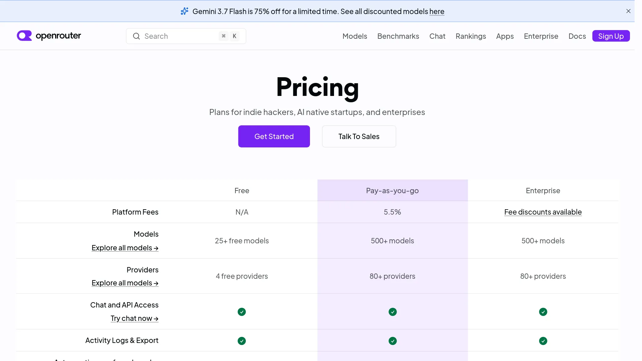This screenshot has width=642, height=361.
Task: Click the Pay-as-you-go Chat and API Access checkmark
Action: 393,312
